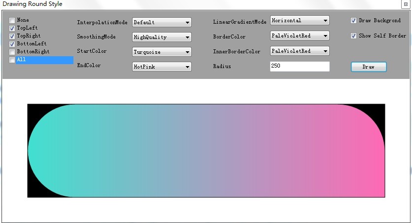
Task: Click the Radius input field
Action: [300, 67]
